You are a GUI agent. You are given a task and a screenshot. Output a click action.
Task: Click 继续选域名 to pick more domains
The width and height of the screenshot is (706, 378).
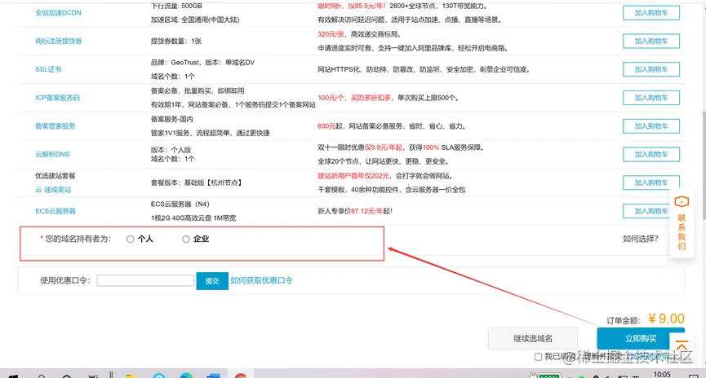click(533, 338)
